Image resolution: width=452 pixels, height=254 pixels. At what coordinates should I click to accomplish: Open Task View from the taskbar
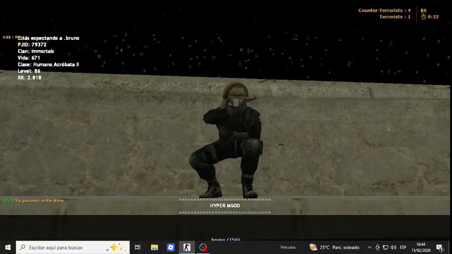click(x=138, y=247)
